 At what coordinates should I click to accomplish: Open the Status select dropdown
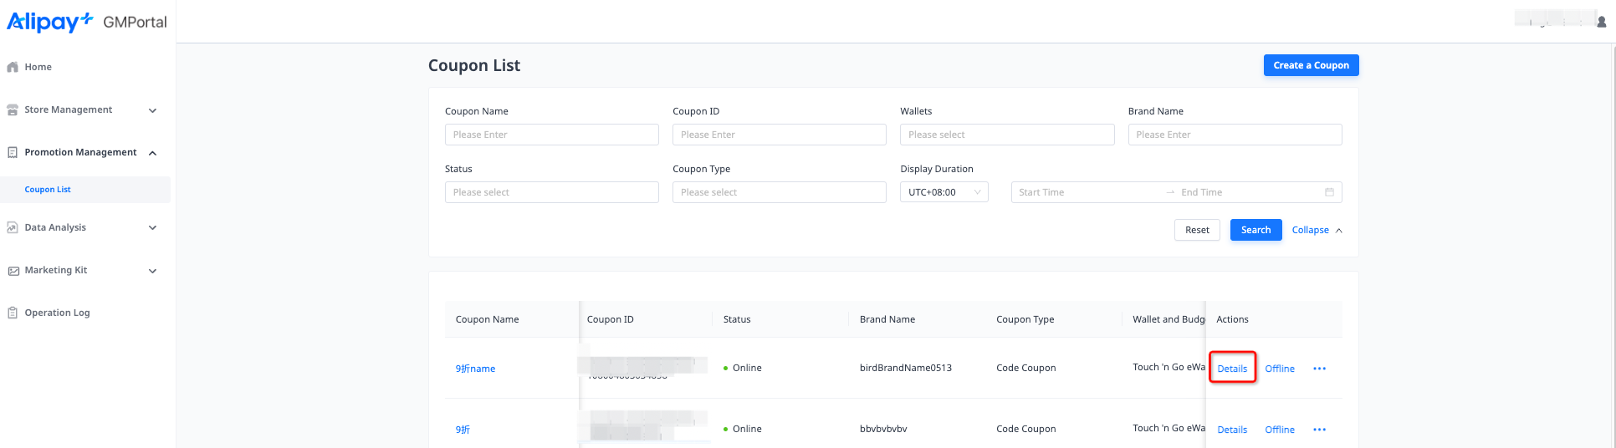pyautogui.click(x=551, y=192)
